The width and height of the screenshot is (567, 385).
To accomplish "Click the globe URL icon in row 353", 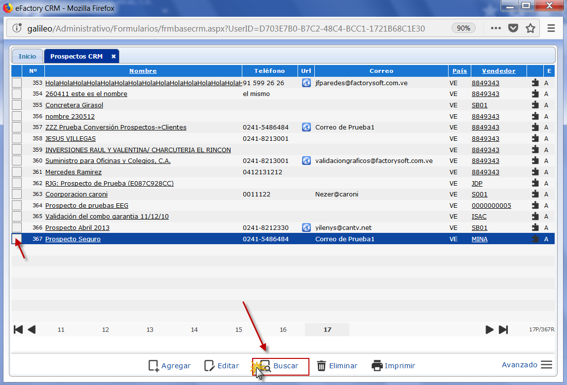I will (x=306, y=83).
